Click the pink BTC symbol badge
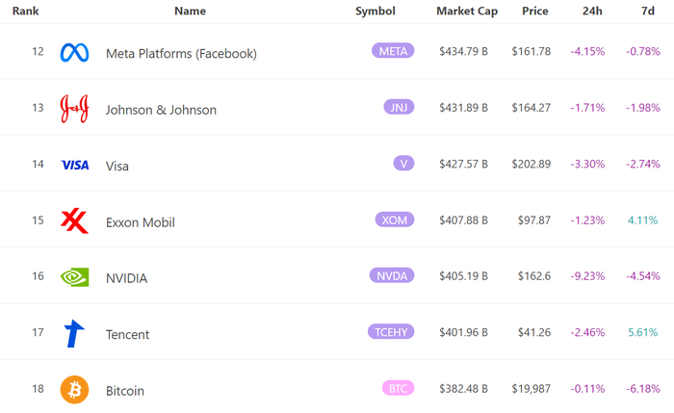This screenshot has width=674, height=413. (x=398, y=389)
